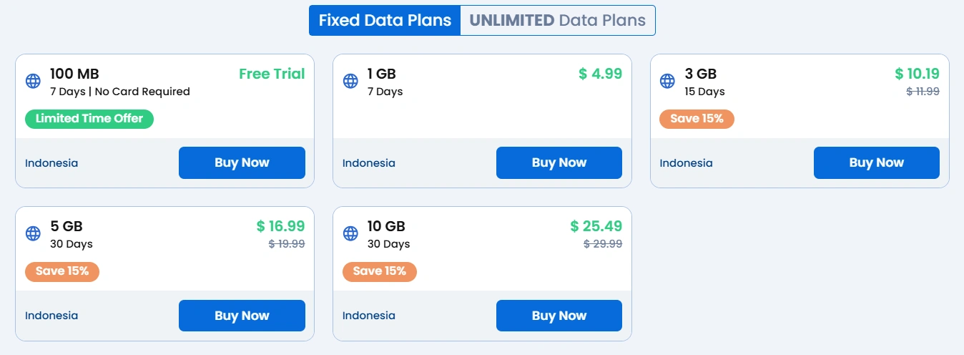Viewport: 964px width, 355px height.
Task: Buy the 3 GB 15-day plan
Action: point(876,162)
